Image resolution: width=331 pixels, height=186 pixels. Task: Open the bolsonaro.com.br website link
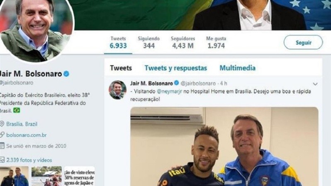pyautogui.click(x=27, y=135)
